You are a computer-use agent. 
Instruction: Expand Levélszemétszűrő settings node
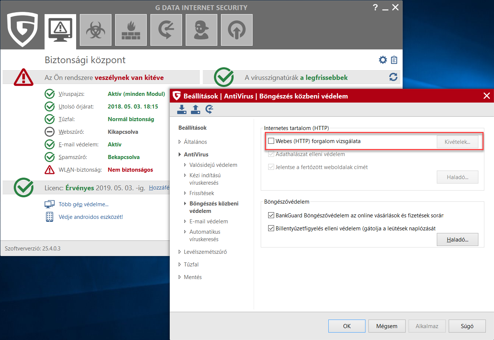180,252
